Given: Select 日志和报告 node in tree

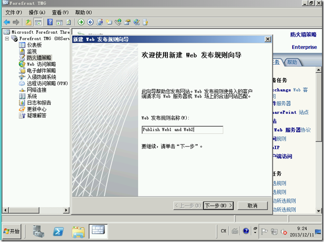Looking at the screenshot, I should (x=39, y=102).
